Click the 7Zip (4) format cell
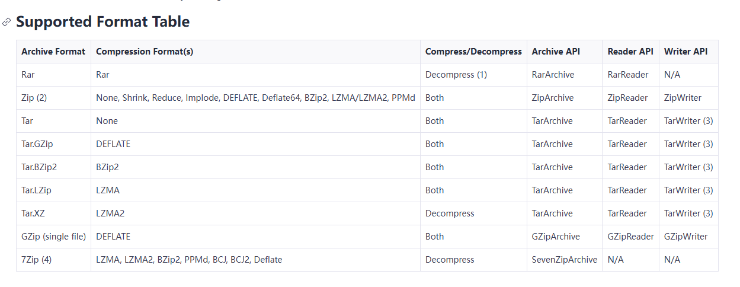Viewport: 740px width, 287px height. (36, 260)
